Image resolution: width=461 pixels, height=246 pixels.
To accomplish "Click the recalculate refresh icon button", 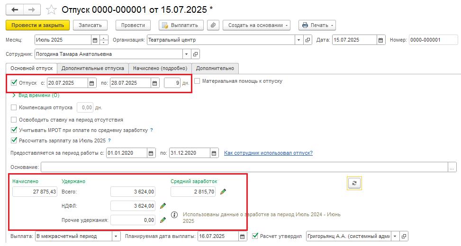I will click(x=354, y=183).
